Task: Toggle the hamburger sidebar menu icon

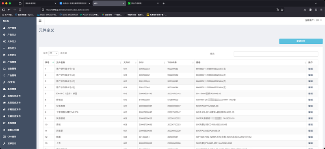Action: click(40, 21)
